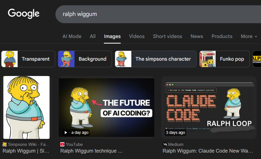The image size is (261, 159).
Task: Go to the News tab
Action: click(x=197, y=36)
